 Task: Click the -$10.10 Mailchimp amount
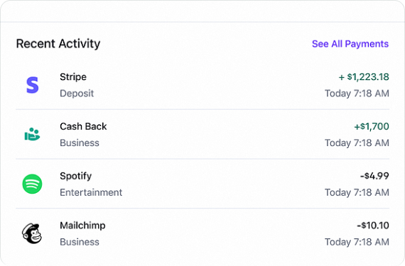pos(373,226)
